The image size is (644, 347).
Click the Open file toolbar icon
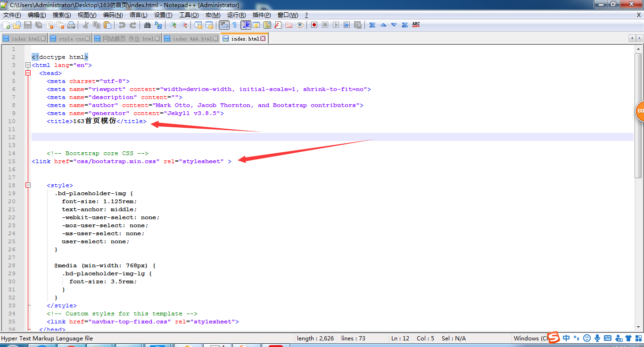pos(17,25)
